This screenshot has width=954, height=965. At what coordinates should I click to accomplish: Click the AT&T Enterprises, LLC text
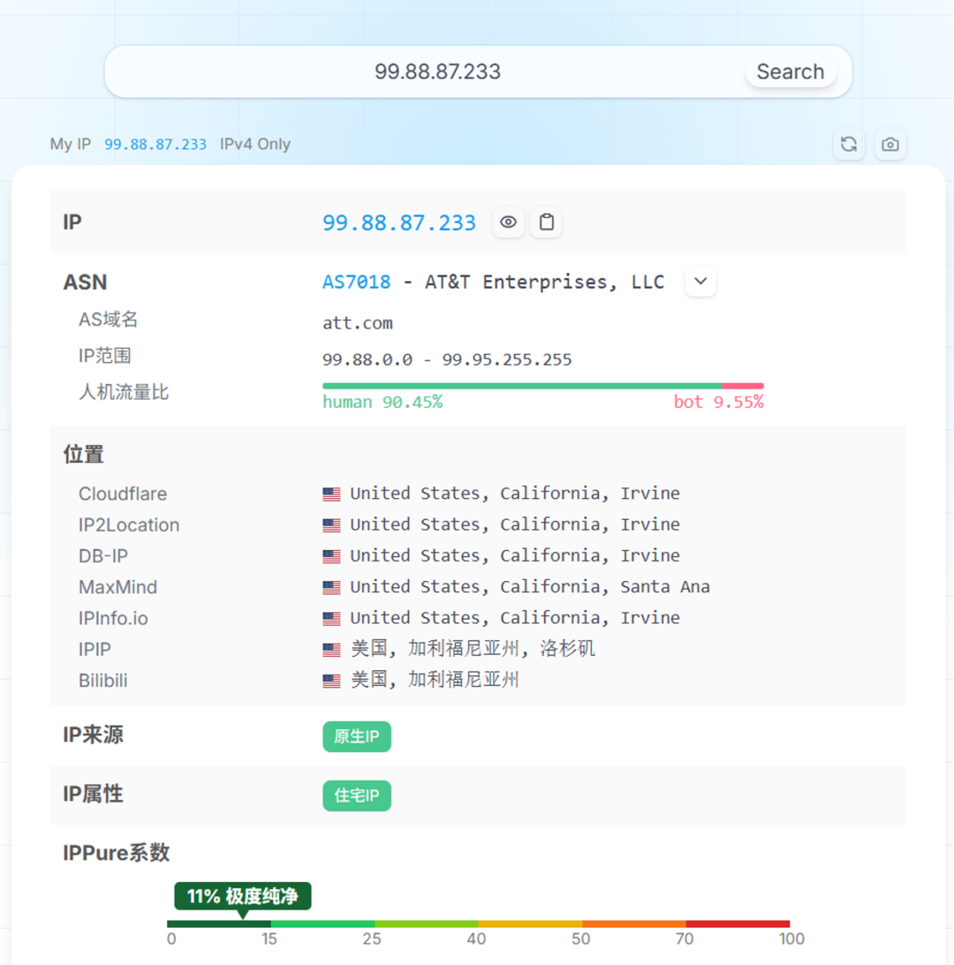(x=544, y=282)
